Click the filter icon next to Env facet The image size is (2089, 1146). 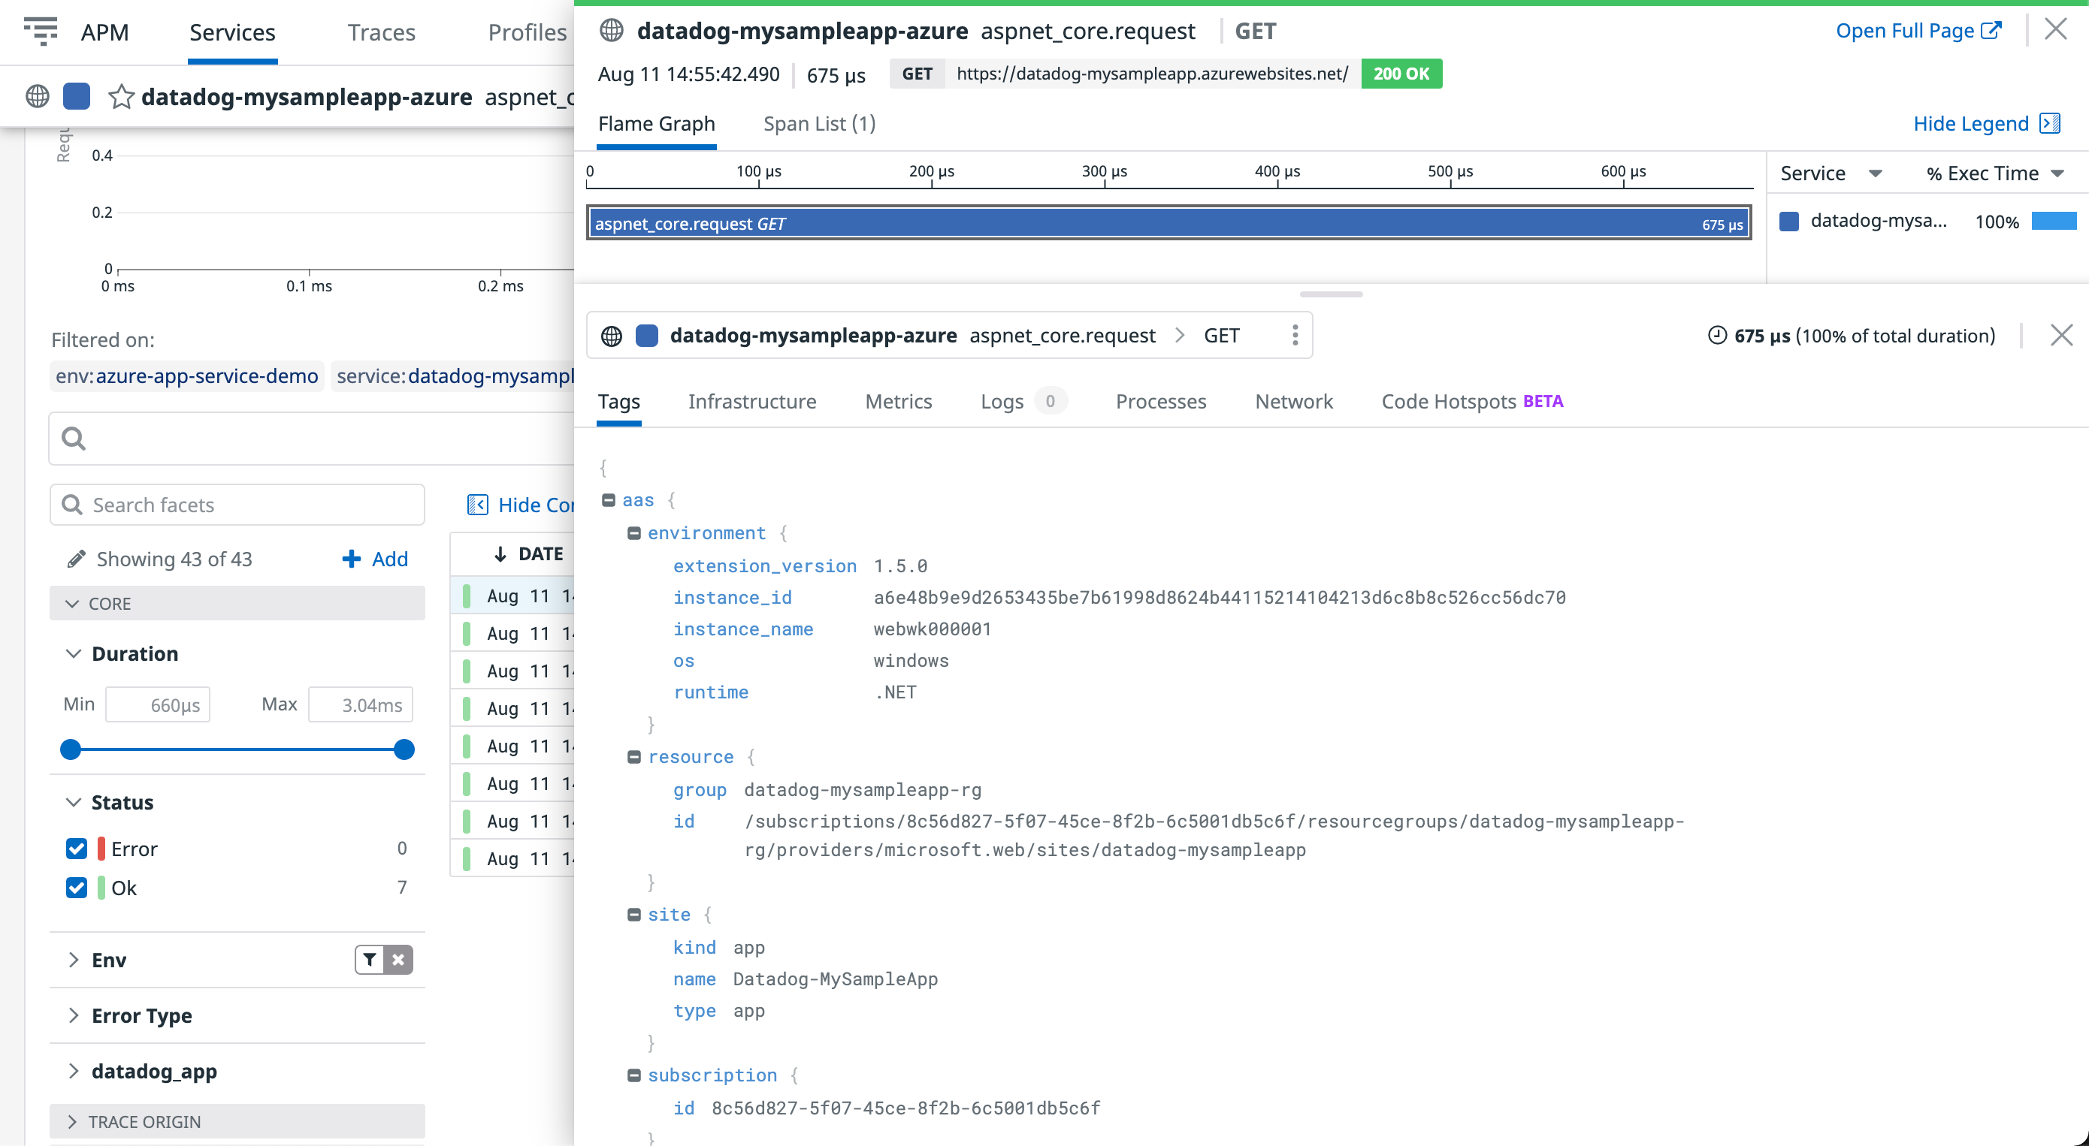pos(370,960)
